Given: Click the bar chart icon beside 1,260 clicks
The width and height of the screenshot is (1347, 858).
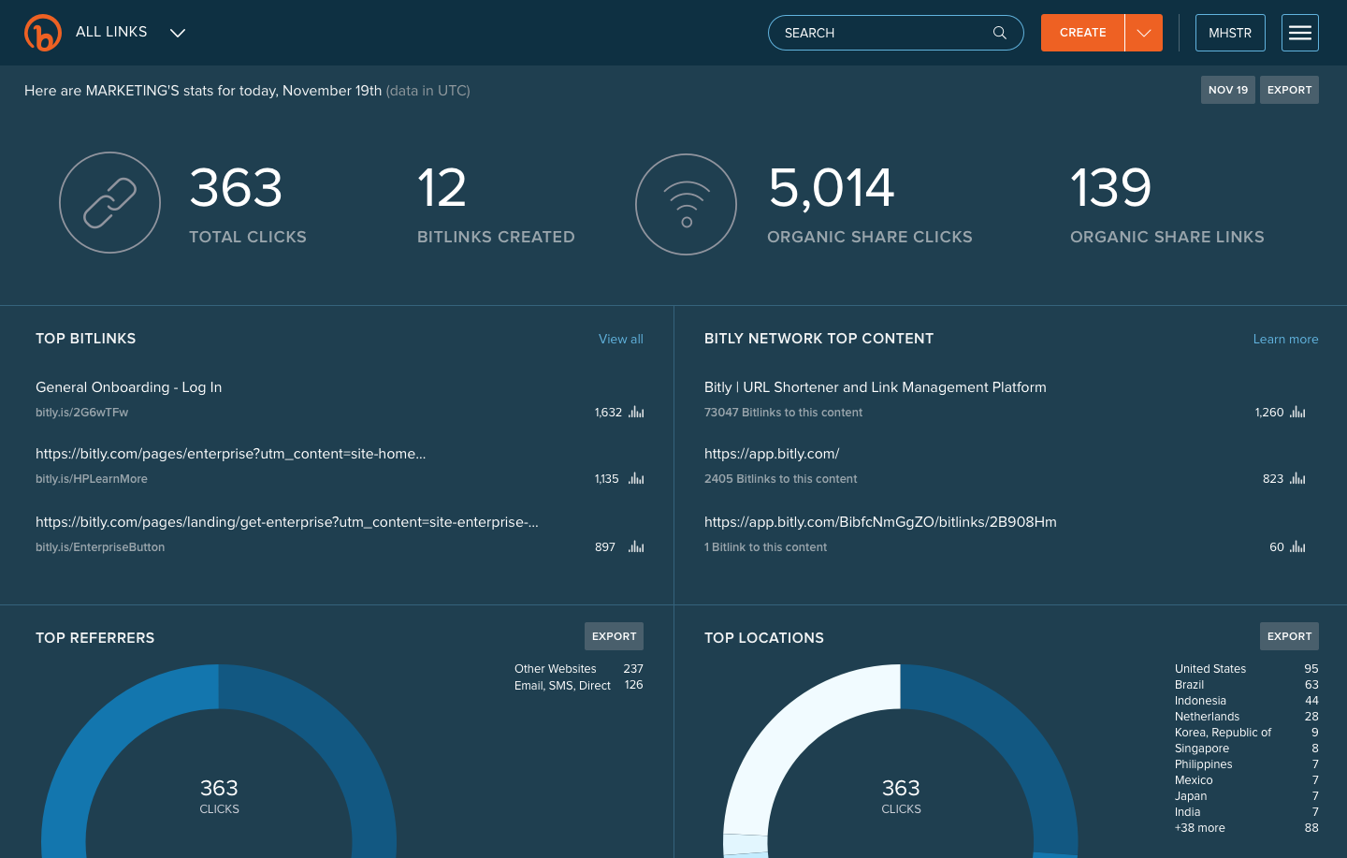Looking at the screenshot, I should [1296, 412].
